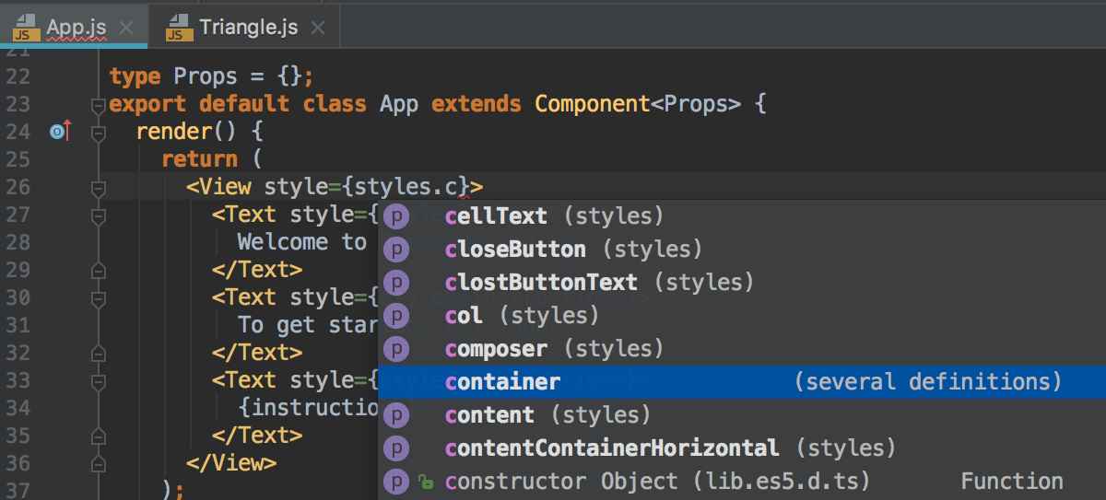Collapse the View element fold on line 26

tap(99, 189)
